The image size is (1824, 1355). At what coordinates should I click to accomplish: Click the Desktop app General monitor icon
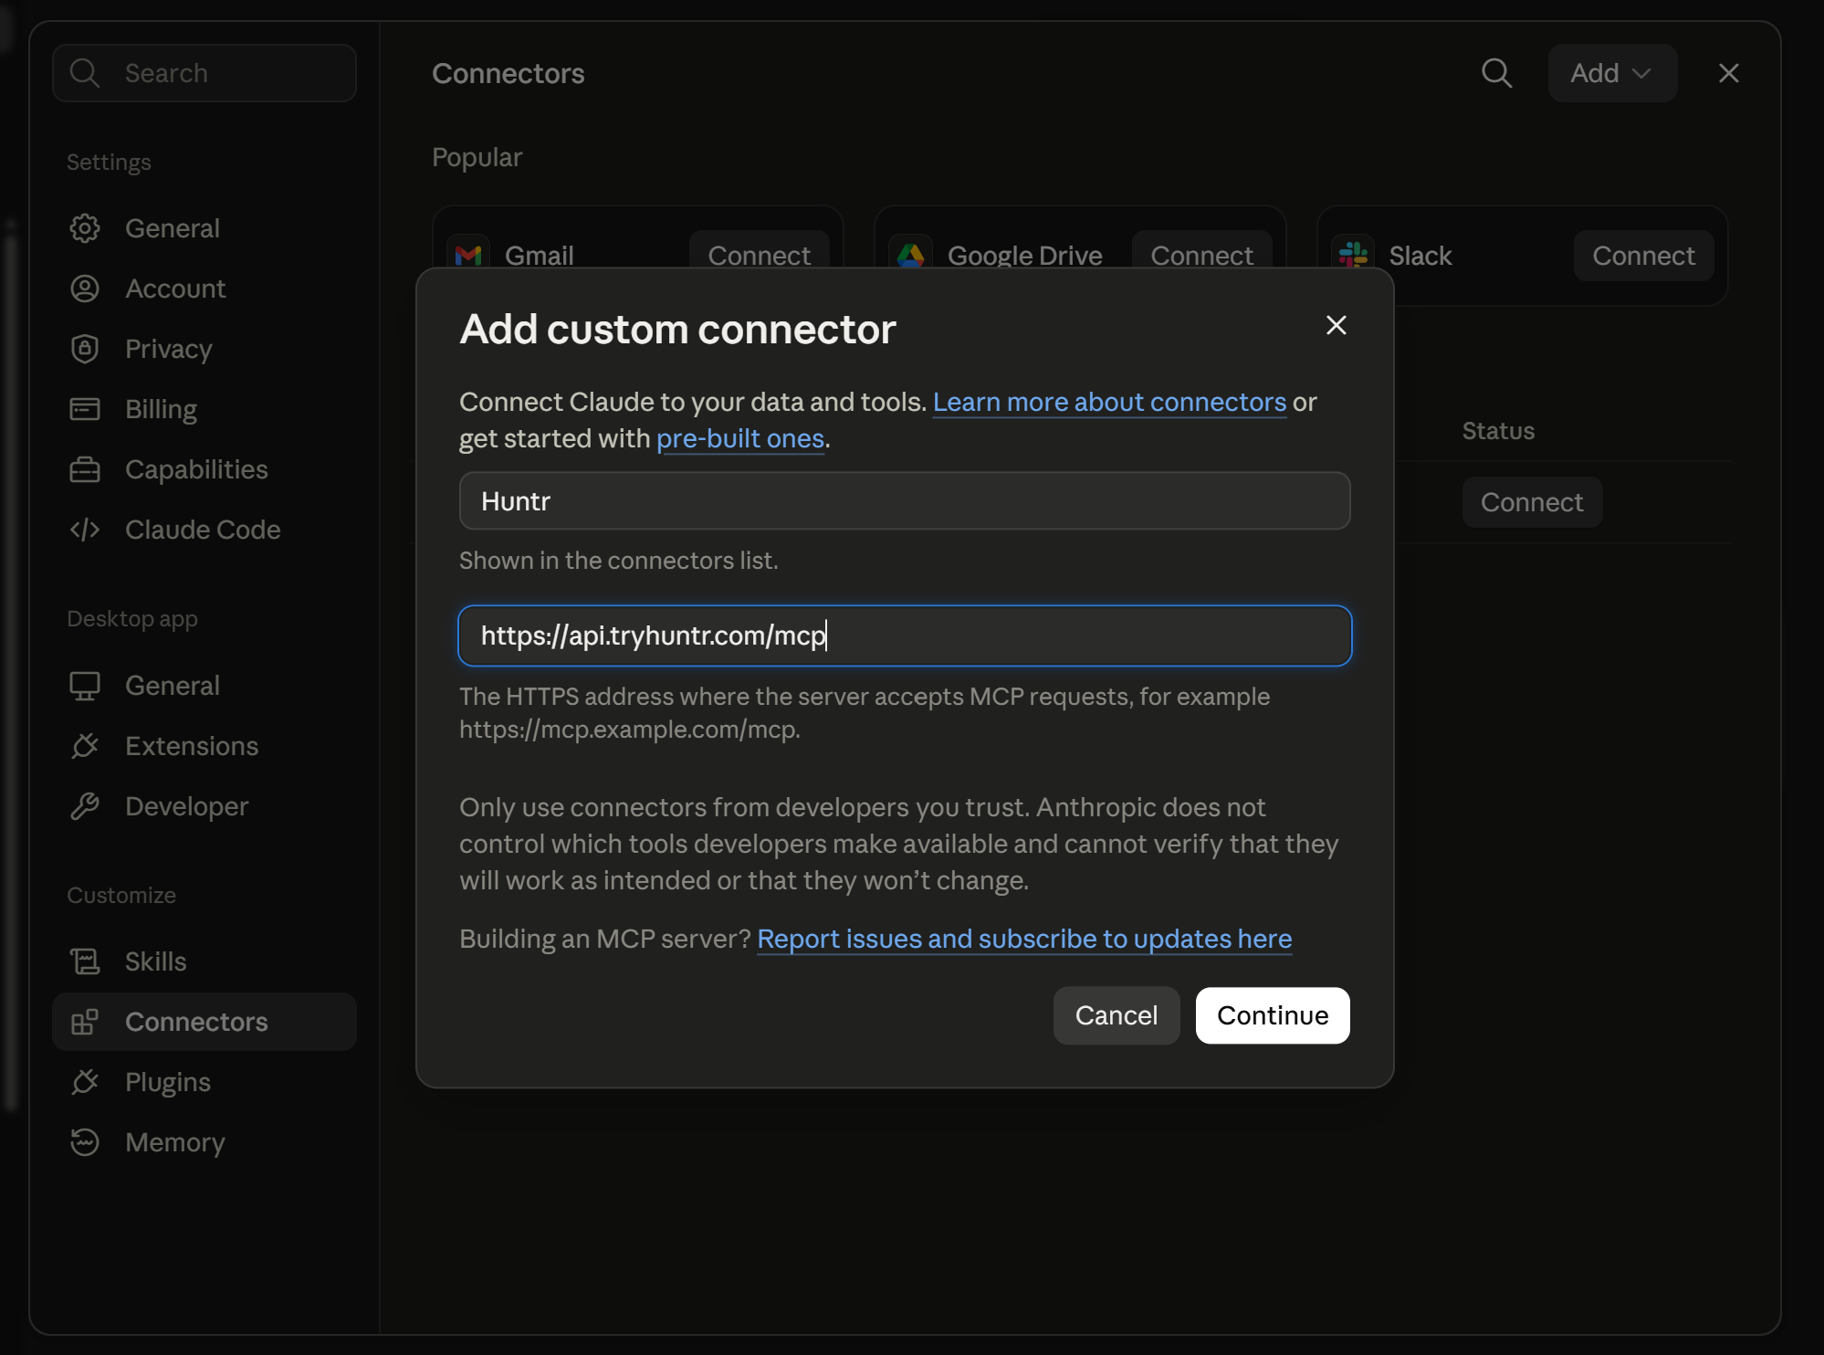coord(85,686)
